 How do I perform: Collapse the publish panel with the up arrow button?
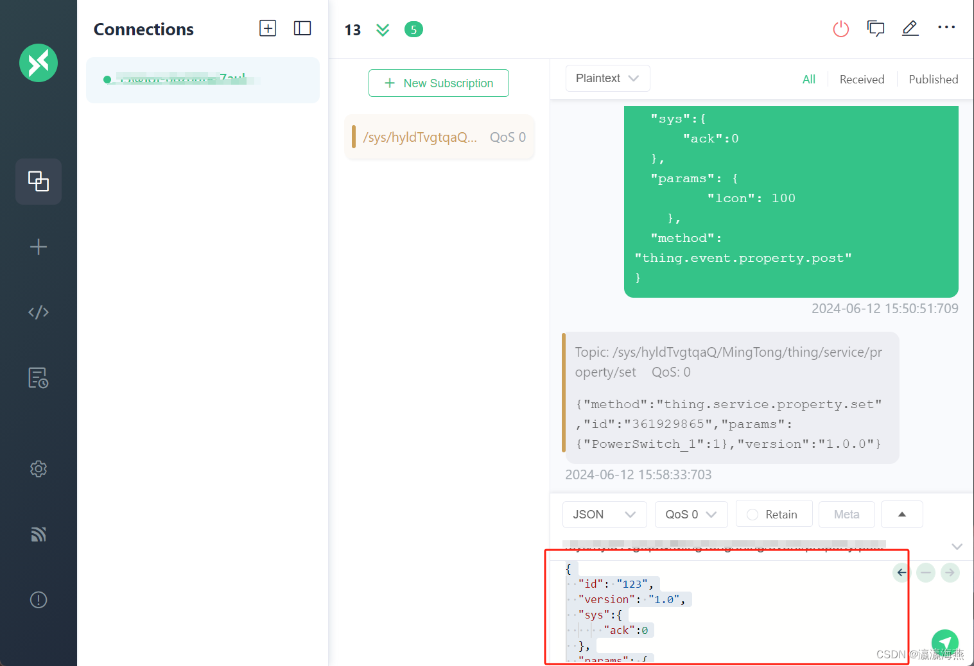[901, 514]
